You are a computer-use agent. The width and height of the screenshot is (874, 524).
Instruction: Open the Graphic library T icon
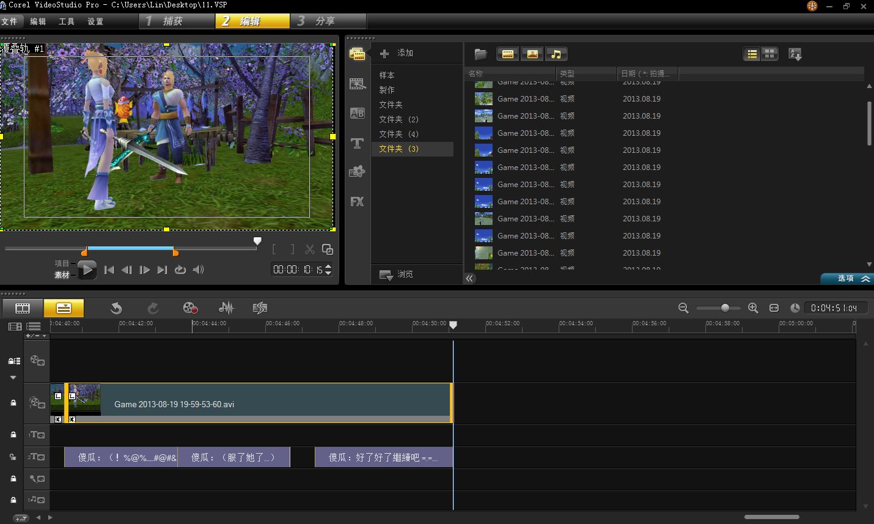358,143
